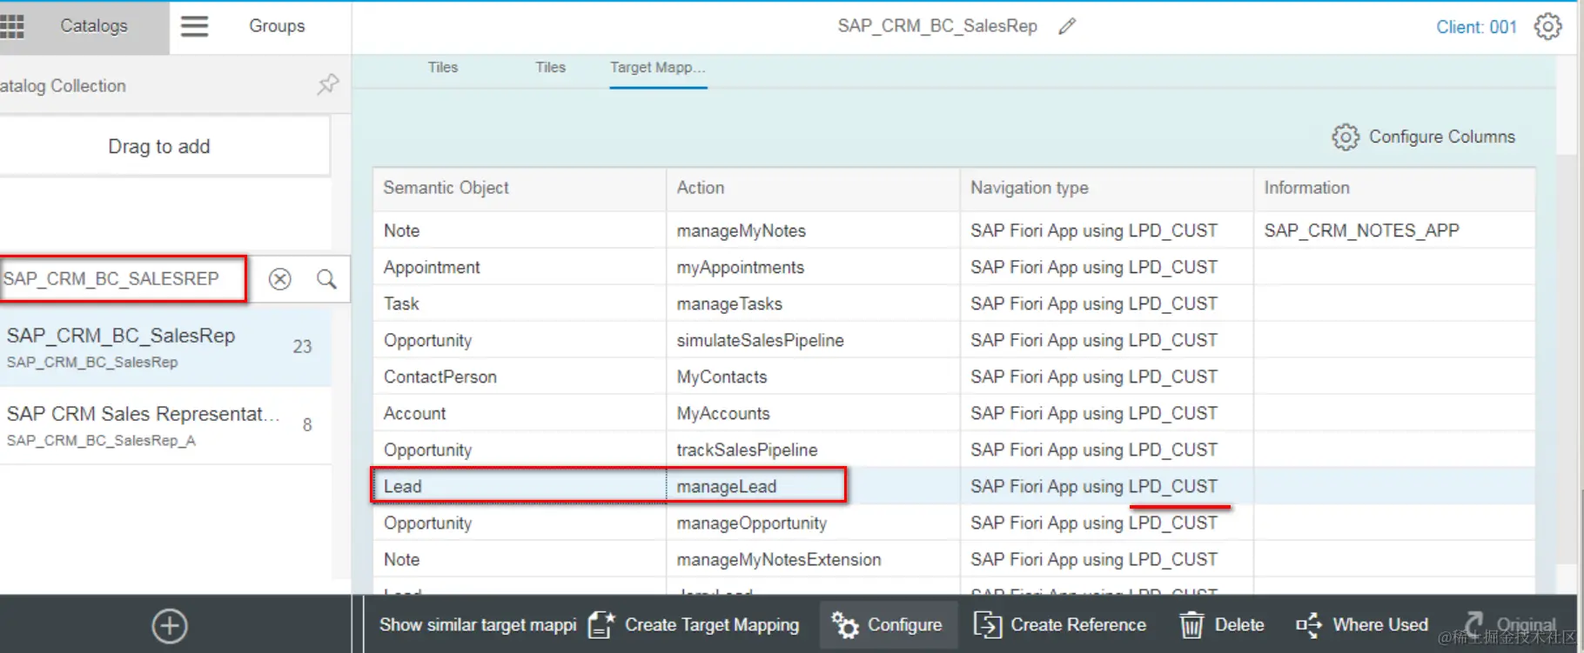Select the Appointment row
This screenshot has width=1584, height=653.
point(954,267)
